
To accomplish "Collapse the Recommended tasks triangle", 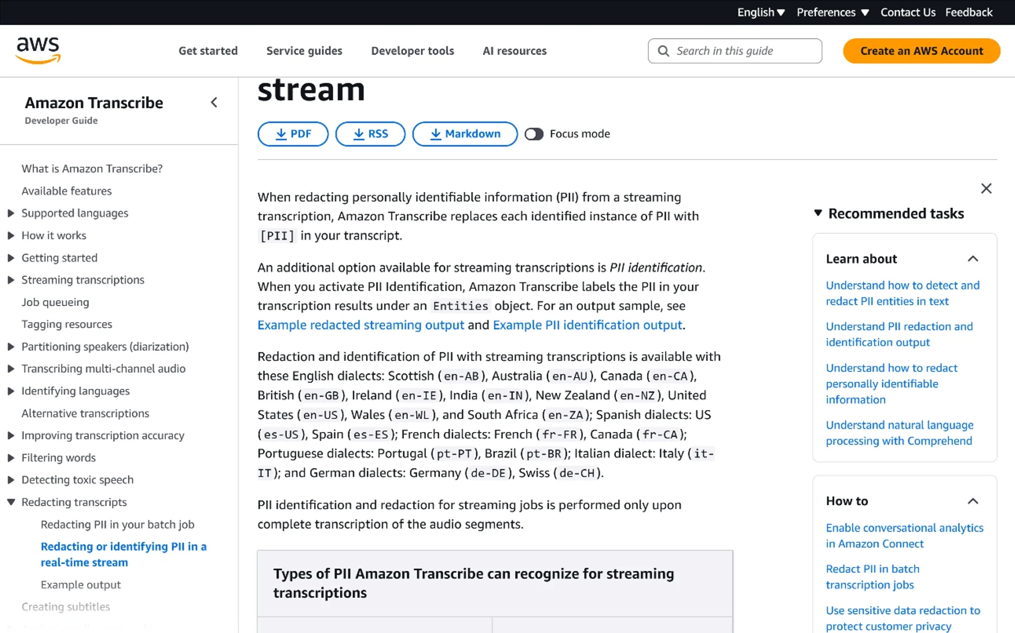I will [818, 213].
